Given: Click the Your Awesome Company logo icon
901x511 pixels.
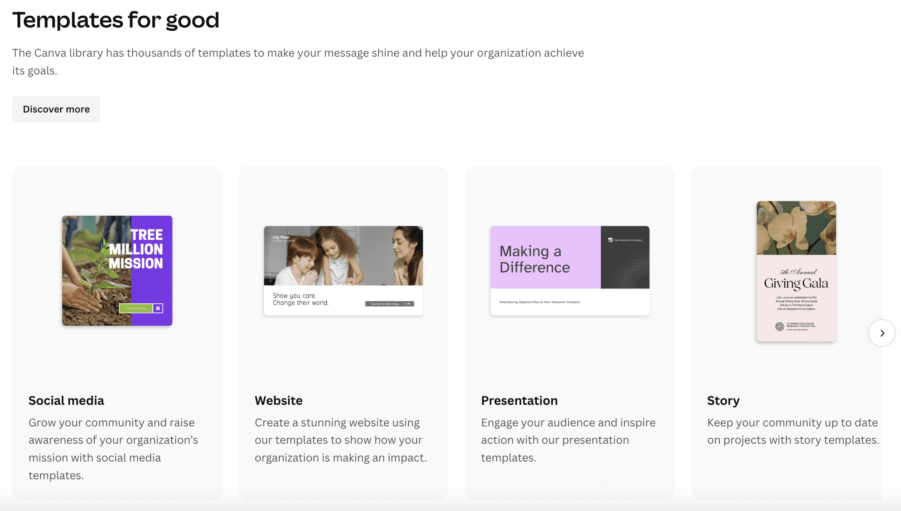Looking at the screenshot, I should pos(610,239).
